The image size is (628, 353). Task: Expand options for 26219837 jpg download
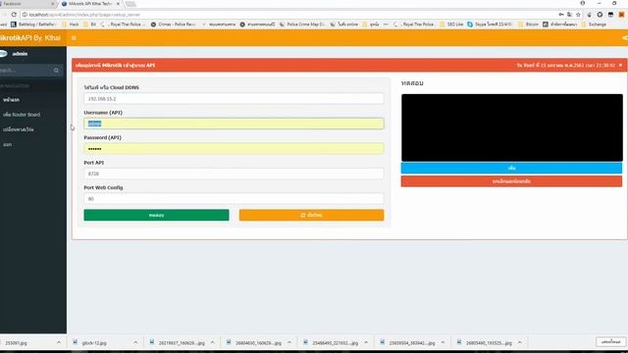pos(212,342)
